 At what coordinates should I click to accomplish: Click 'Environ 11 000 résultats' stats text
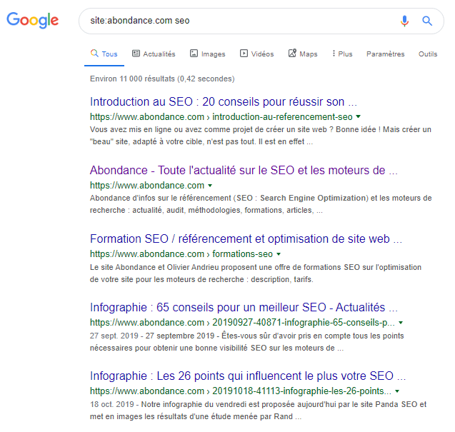point(162,79)
